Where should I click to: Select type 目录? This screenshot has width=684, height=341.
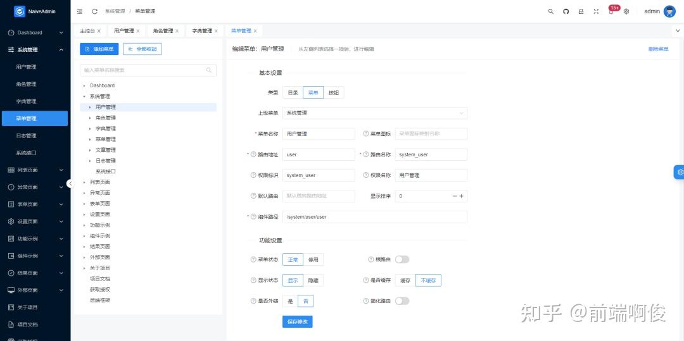pos(293,92)
